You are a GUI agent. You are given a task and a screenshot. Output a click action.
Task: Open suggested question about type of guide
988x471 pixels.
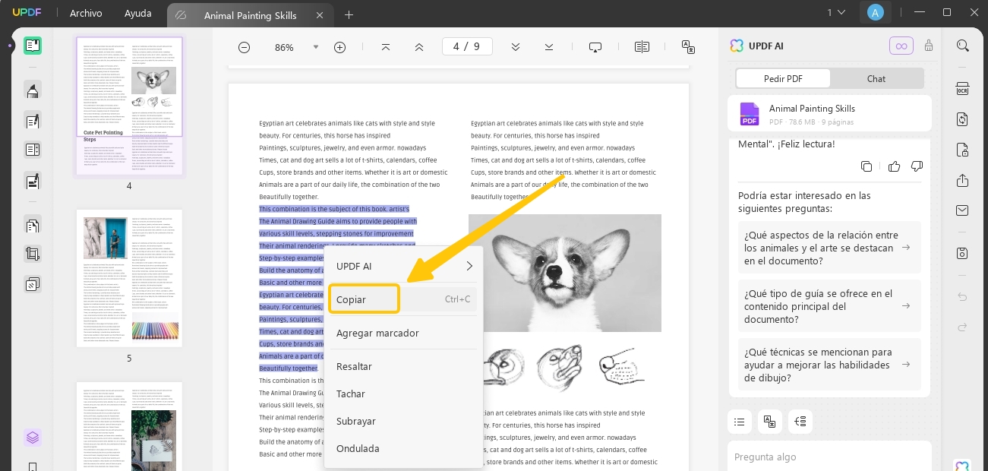coord(829,306)
